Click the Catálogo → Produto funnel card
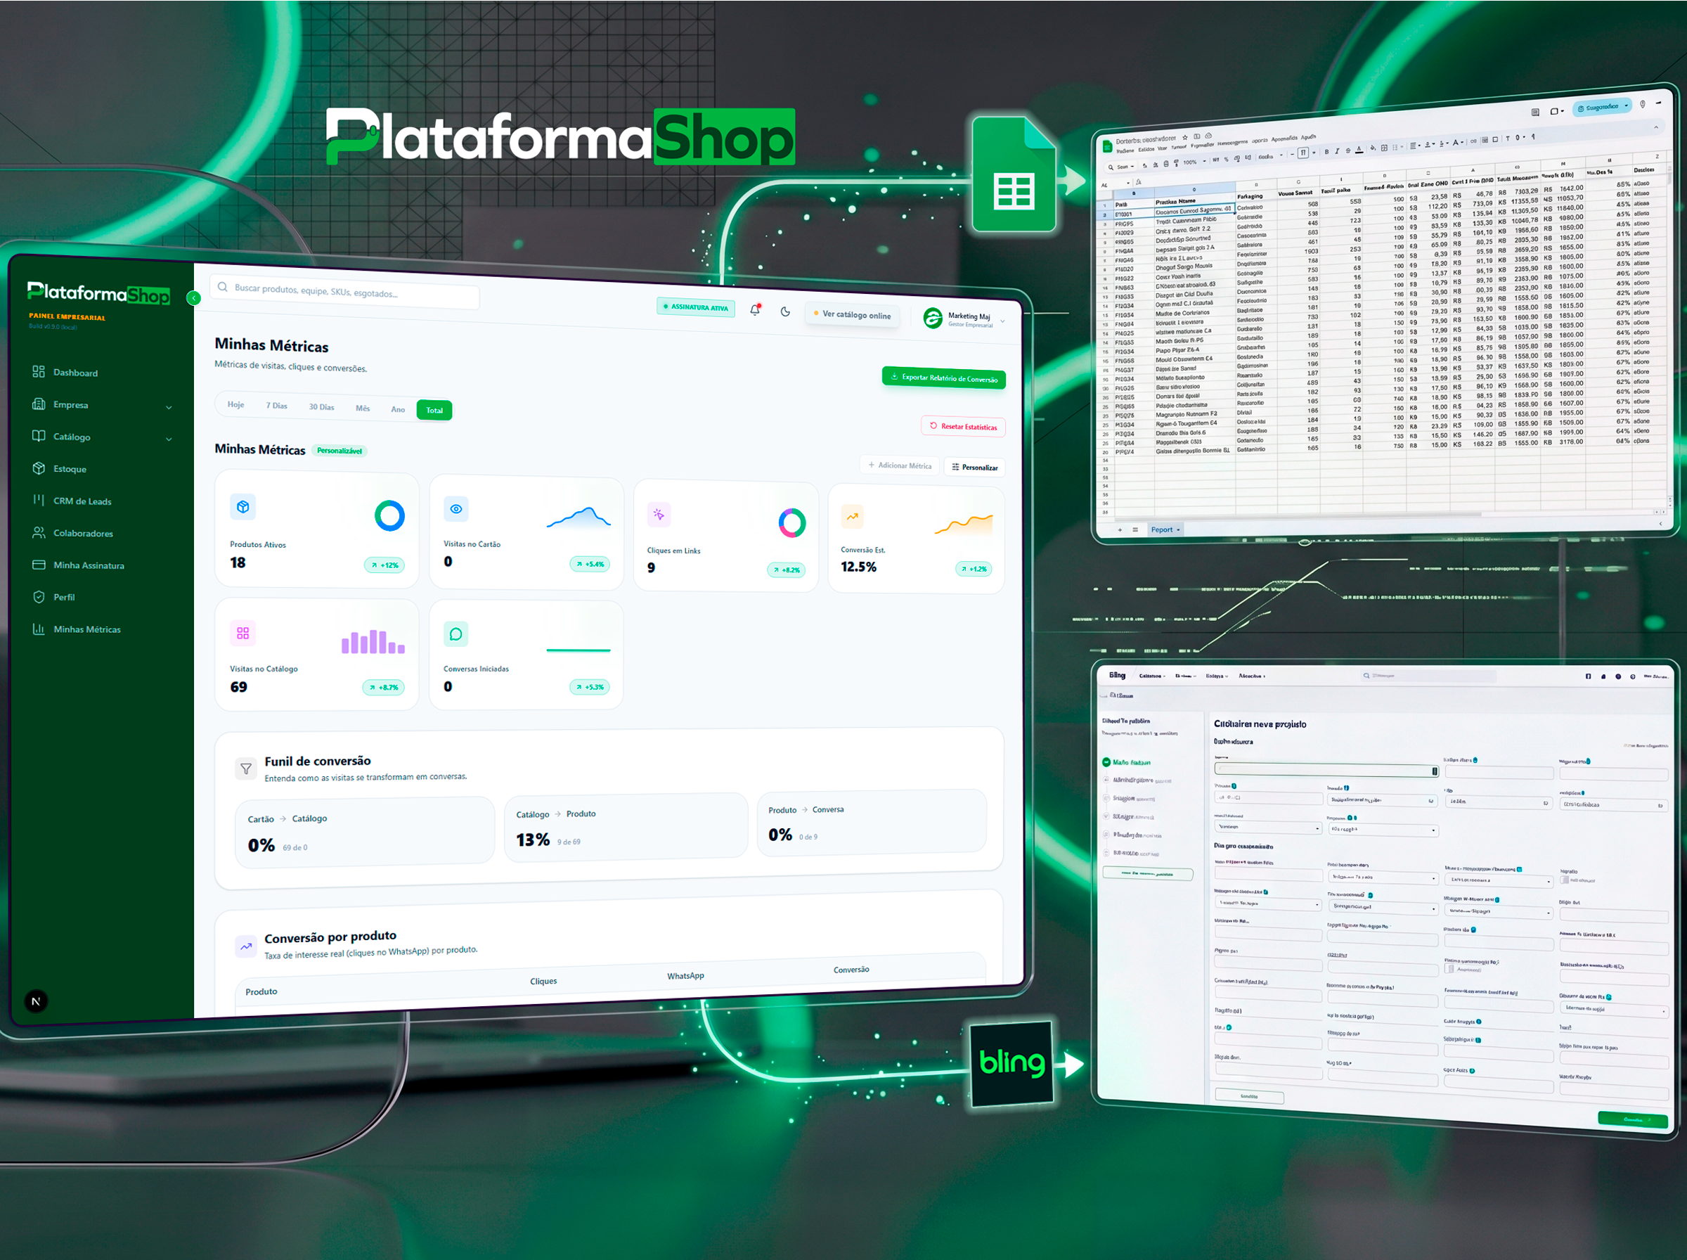Image resolution: width=1687 pixels, height=1260 pixels. 626,827
